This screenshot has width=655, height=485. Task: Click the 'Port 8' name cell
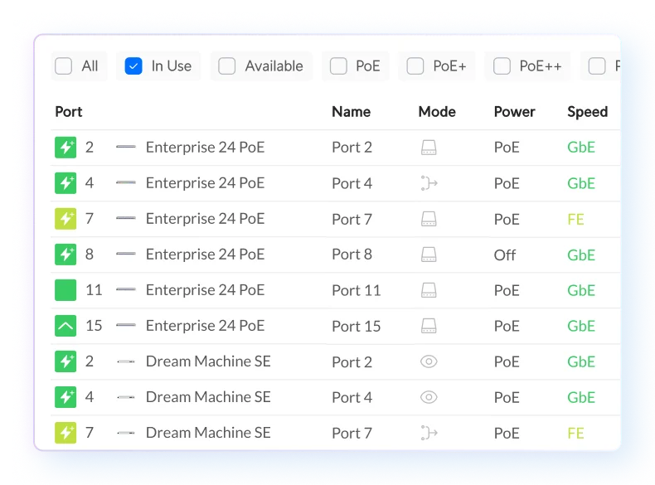[x=352, y=255]
